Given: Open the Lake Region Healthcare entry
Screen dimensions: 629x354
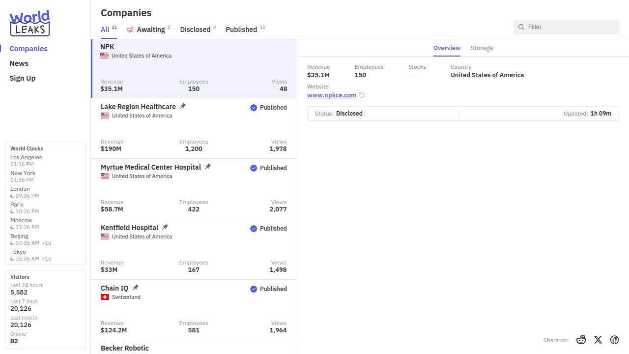Looking at the screenshot, I should pyautogui.click(x=194, y=128).
